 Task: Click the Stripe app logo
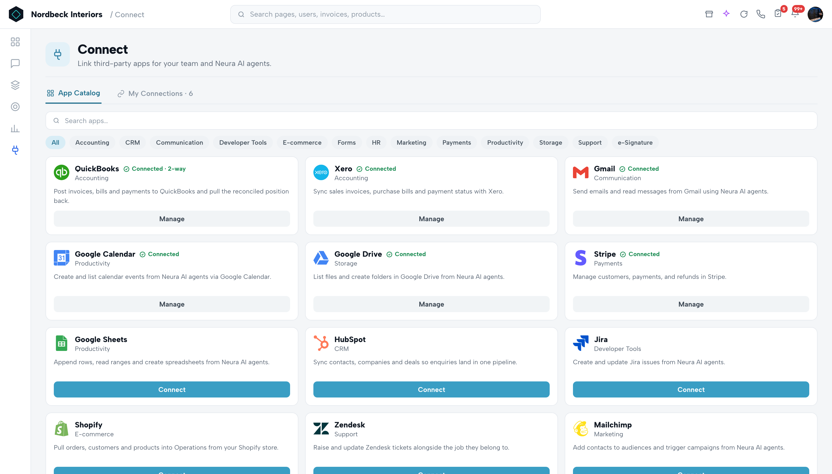coord(581,258)
